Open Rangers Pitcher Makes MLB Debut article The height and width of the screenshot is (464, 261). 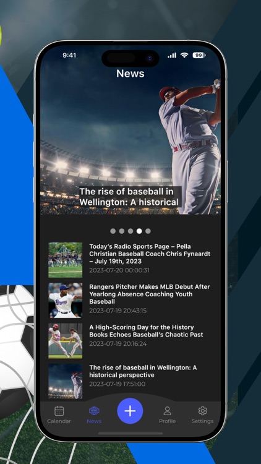coord(150,294)
